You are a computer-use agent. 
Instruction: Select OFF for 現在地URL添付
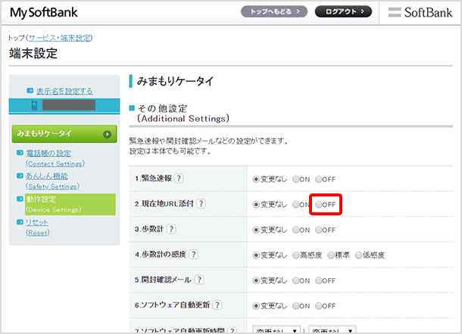319,205
